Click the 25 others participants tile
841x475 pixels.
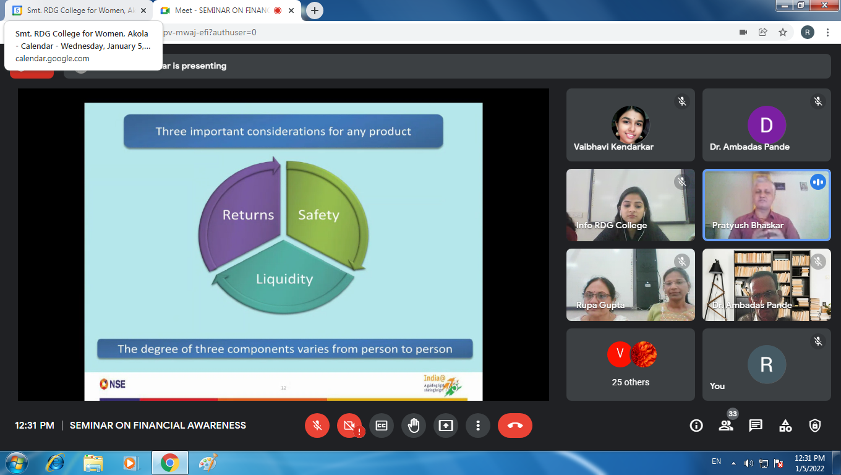pyautogui.click(x=631, y=365)
